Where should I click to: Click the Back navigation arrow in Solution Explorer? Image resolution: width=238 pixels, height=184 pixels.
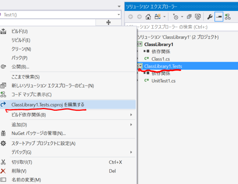130,17
